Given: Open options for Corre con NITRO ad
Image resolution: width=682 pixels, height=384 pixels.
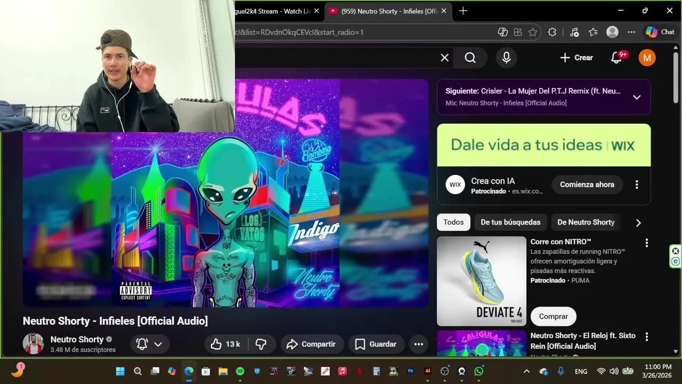Looking at the screenshot, I should [646, 243].
